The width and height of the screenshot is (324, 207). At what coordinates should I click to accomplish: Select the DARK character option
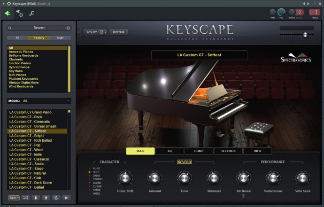pyautogui.click(x=95, y=176)
